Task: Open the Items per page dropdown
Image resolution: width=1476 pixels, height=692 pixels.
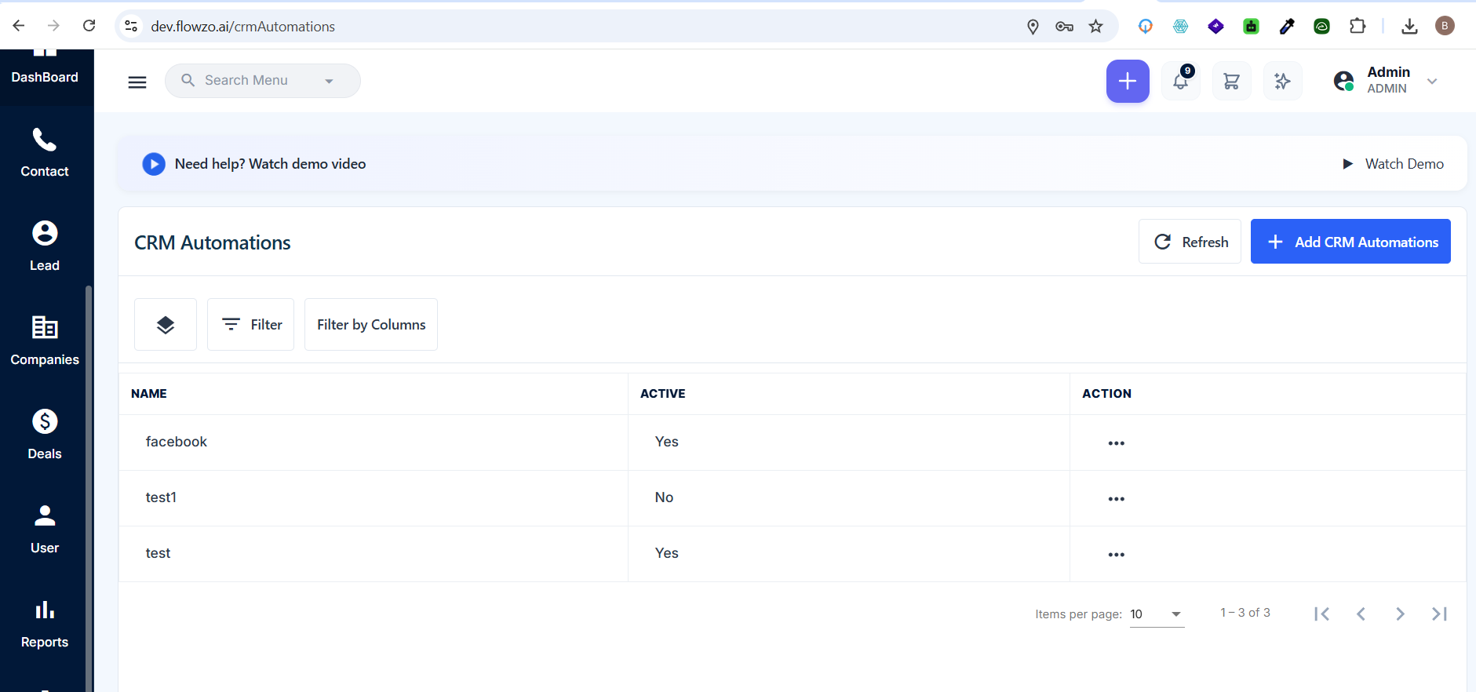Action: pyautogui.click(x=1157, y=614)
